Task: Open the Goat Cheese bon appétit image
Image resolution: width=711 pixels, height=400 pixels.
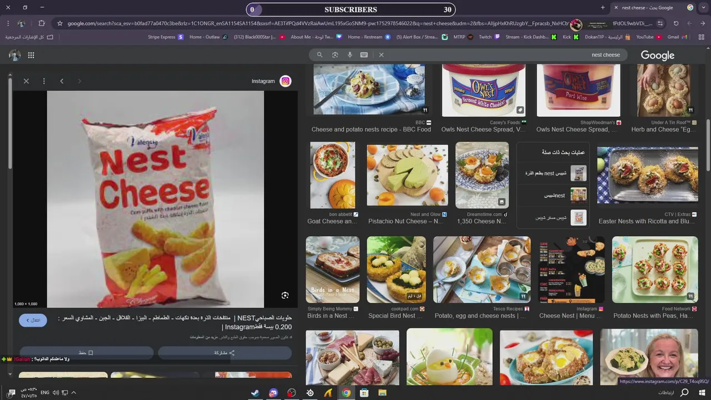Action: pos(333,176)
